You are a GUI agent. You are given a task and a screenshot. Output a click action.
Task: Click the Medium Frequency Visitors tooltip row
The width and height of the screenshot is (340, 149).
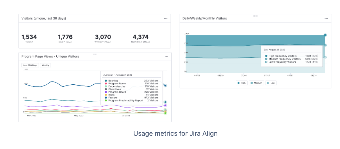coord(292,59)
